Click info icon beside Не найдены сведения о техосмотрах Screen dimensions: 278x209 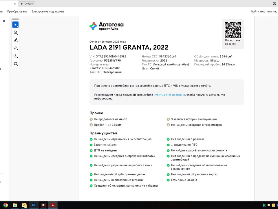[x=168, y=125]
